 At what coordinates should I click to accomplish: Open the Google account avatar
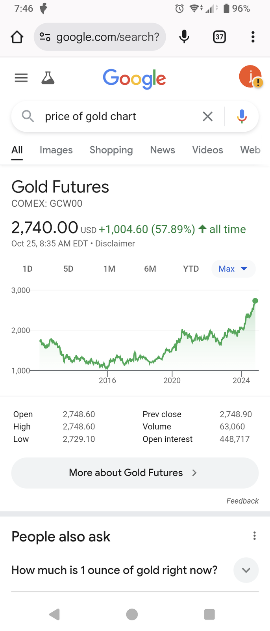[x=250, y=77]
